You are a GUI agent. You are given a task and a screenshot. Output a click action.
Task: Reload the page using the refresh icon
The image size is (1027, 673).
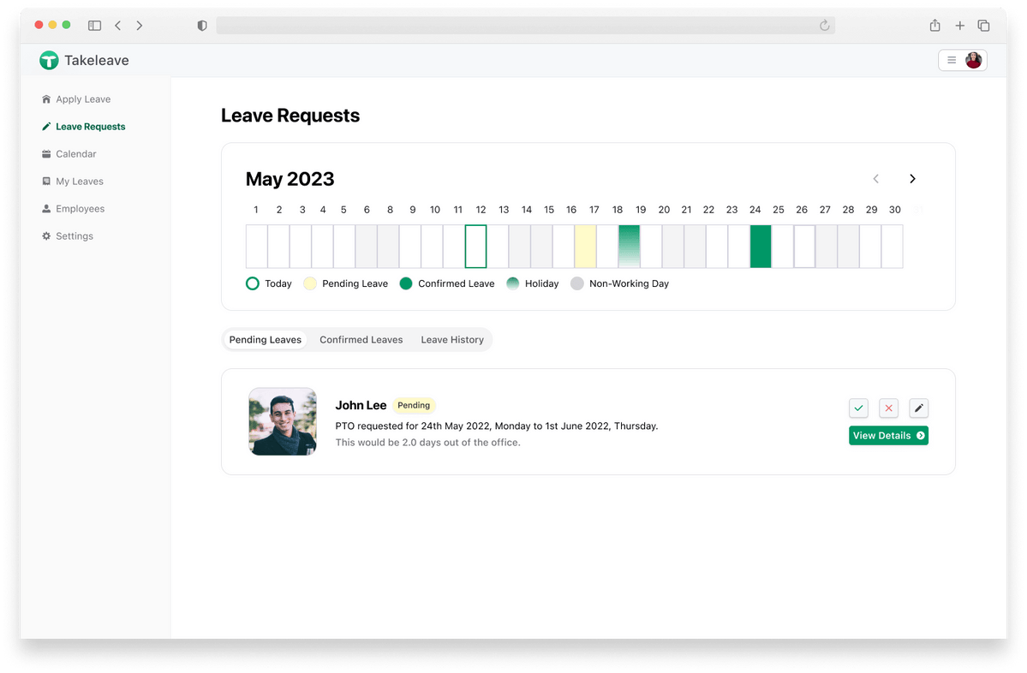tap(824, 26)
